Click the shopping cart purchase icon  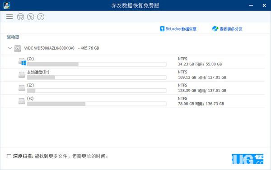click(x=21, y=17)
